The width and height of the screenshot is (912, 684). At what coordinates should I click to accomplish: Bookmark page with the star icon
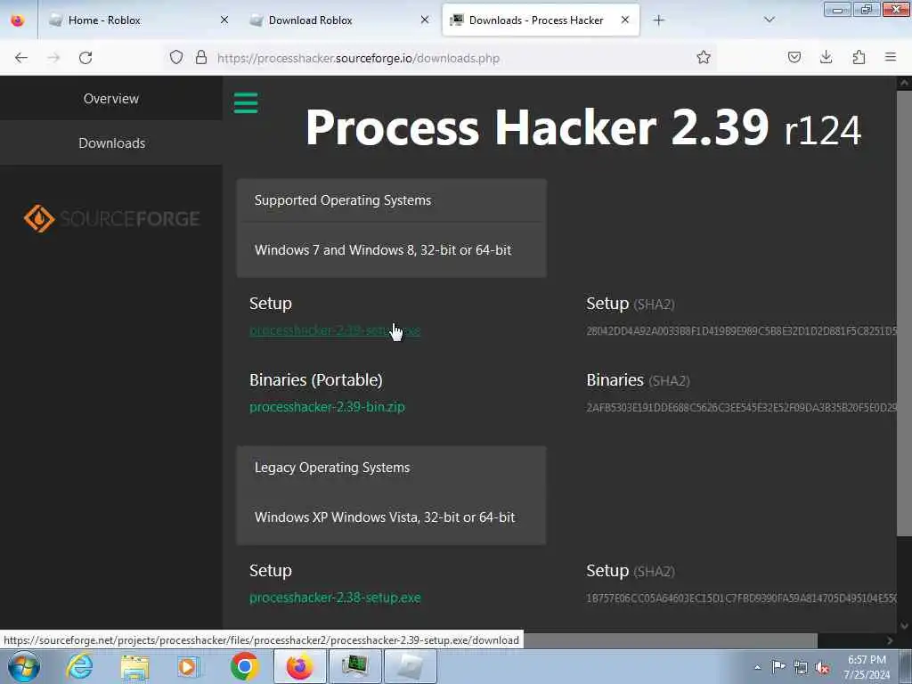click(704, 57)
